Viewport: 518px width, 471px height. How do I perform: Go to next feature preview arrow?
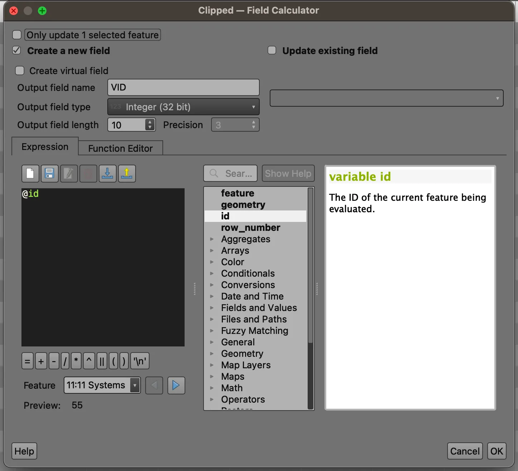(x=176, y=385)
